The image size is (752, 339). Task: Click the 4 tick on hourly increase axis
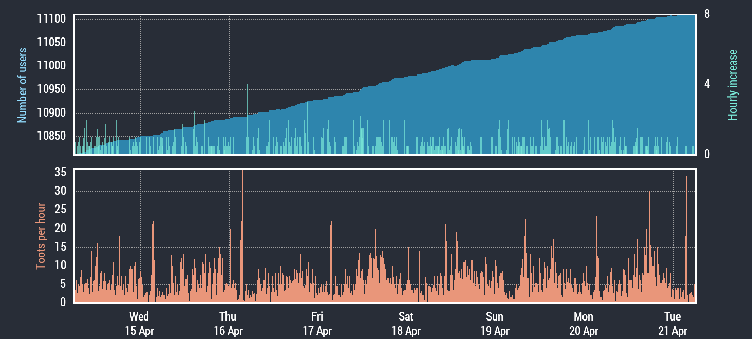707,84
